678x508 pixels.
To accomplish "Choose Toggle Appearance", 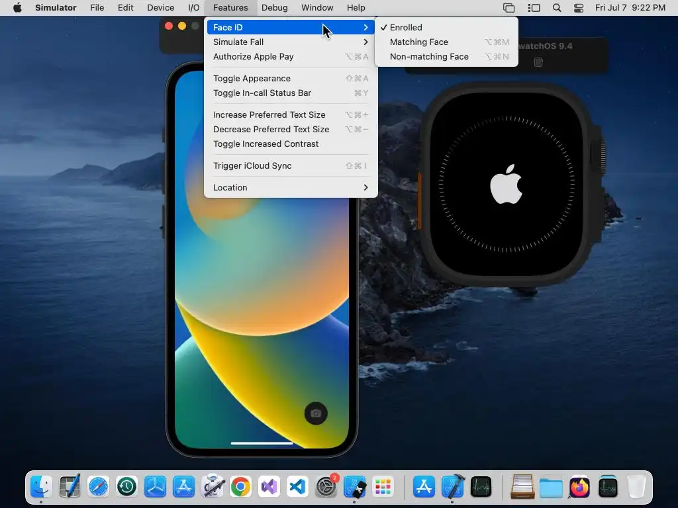I will click(x=291, y=78).
